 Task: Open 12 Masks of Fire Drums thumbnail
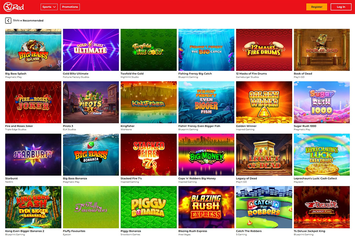[264, 50]
